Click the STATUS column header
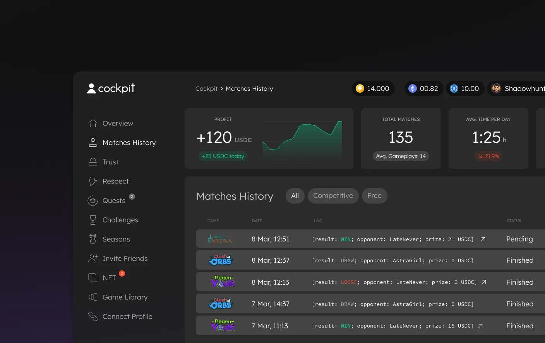The width and height of the screenshot is (545, 343). [x=514, y=221]
